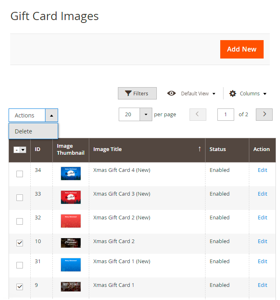Open the per page count dropdown

[x=146, y=115]
